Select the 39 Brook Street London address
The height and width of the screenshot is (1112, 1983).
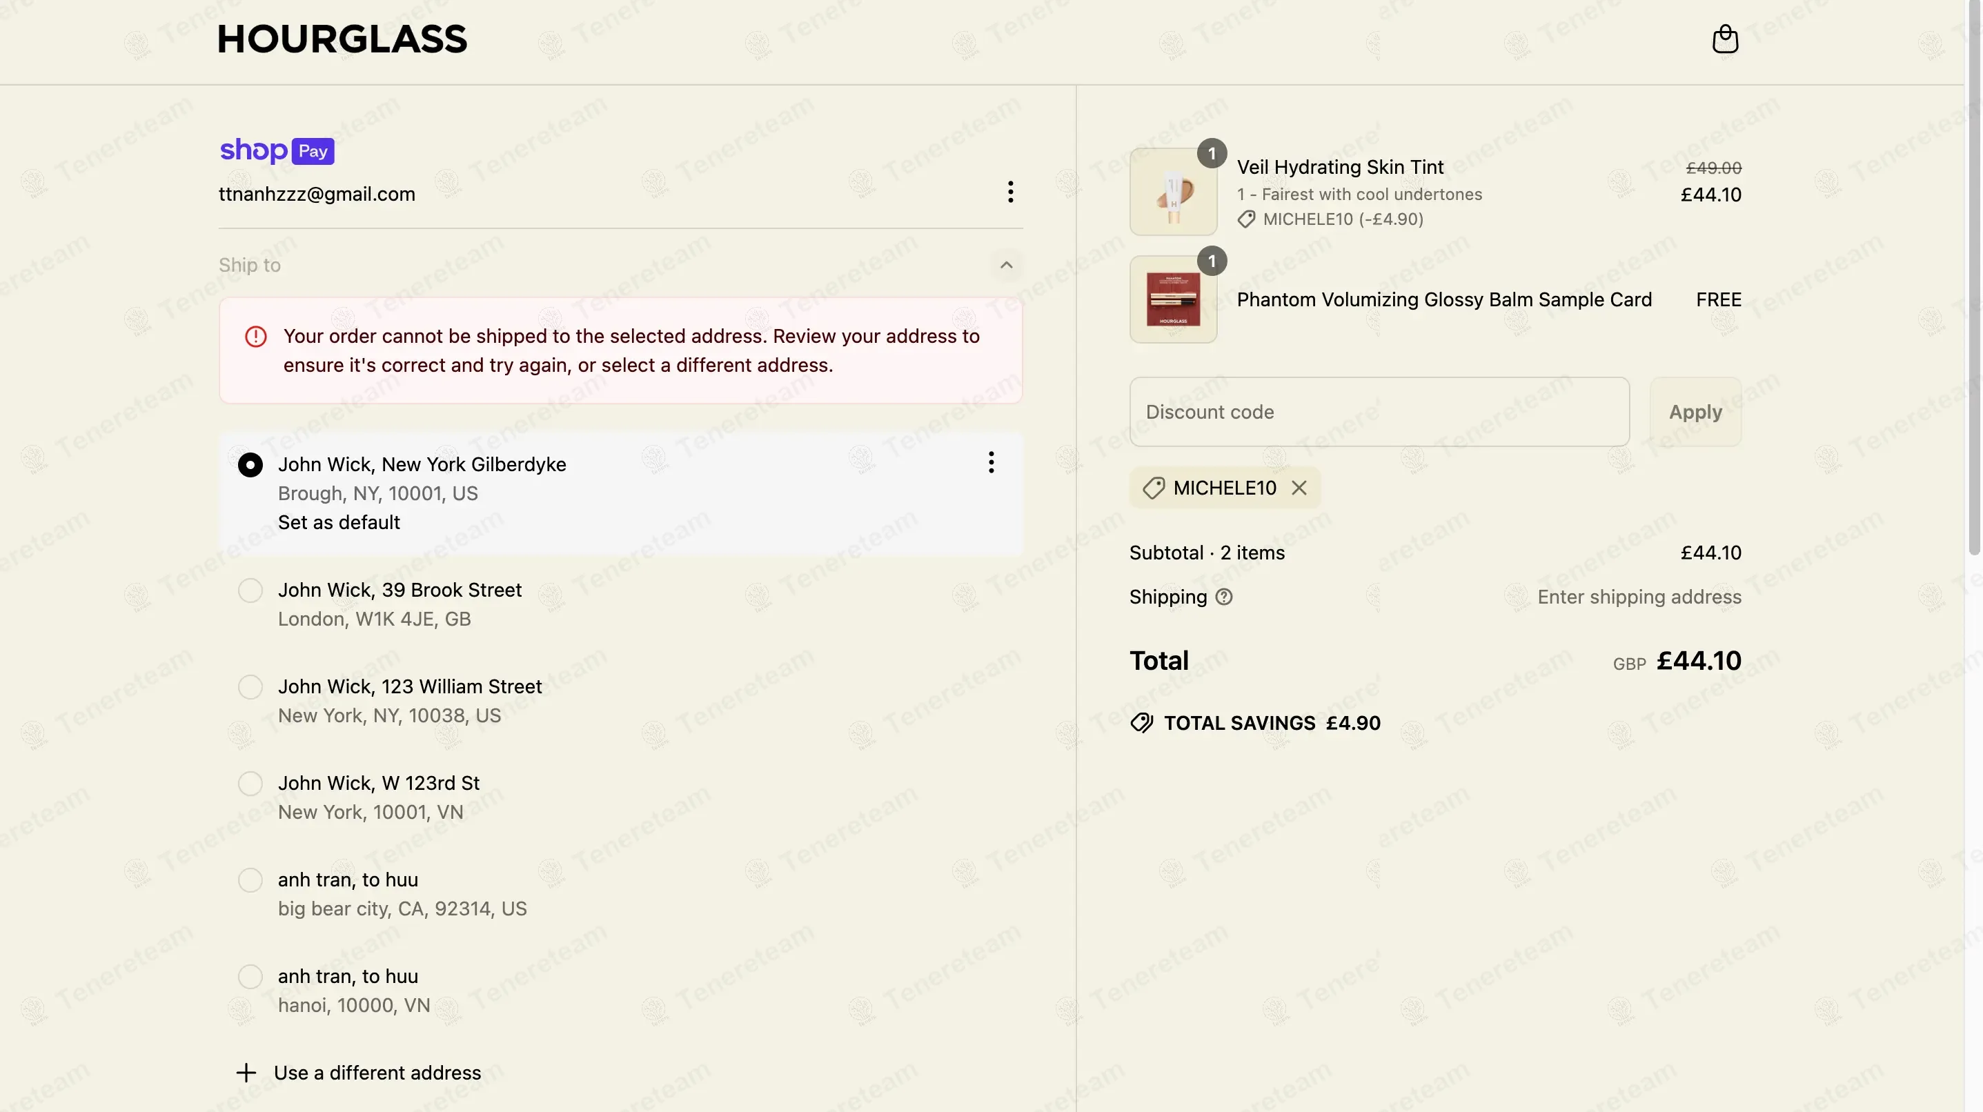point(250,590)
